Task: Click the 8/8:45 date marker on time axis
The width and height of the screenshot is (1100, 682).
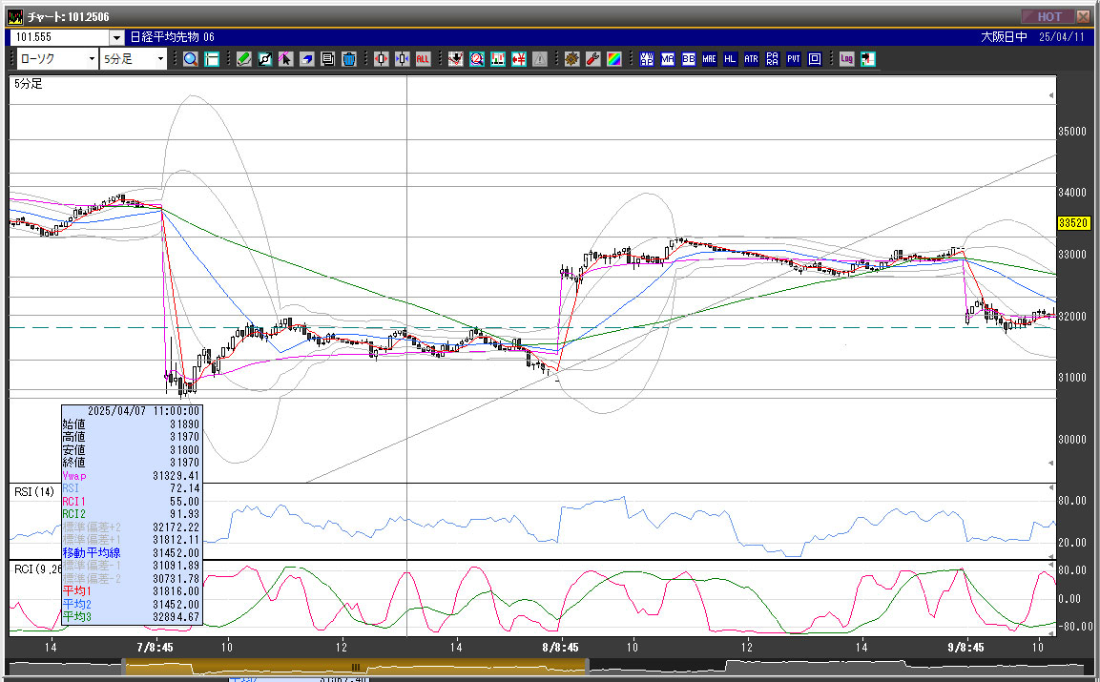Action: pos(560,647)
